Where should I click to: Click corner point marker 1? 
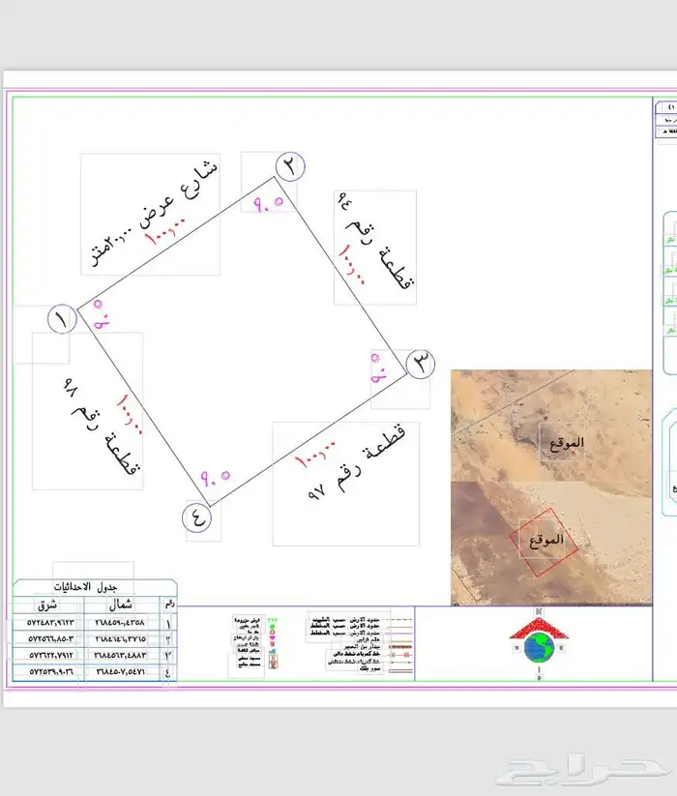(x=61, y=319)
